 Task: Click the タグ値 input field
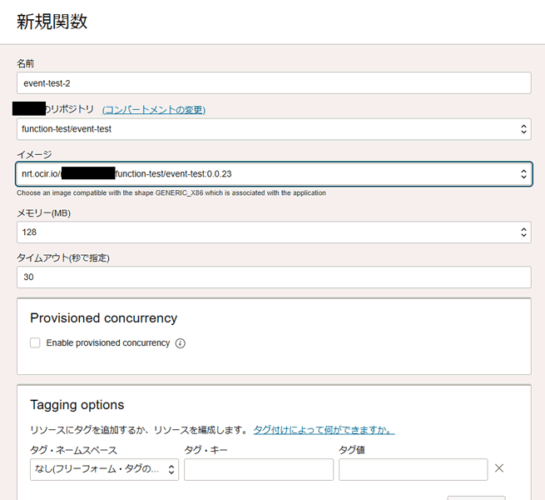[413, 469]
